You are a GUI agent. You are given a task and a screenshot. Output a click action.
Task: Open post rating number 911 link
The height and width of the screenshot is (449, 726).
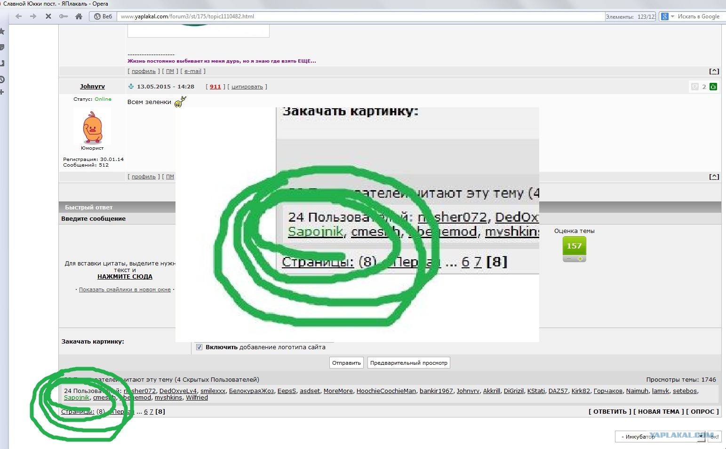(215, 87)
